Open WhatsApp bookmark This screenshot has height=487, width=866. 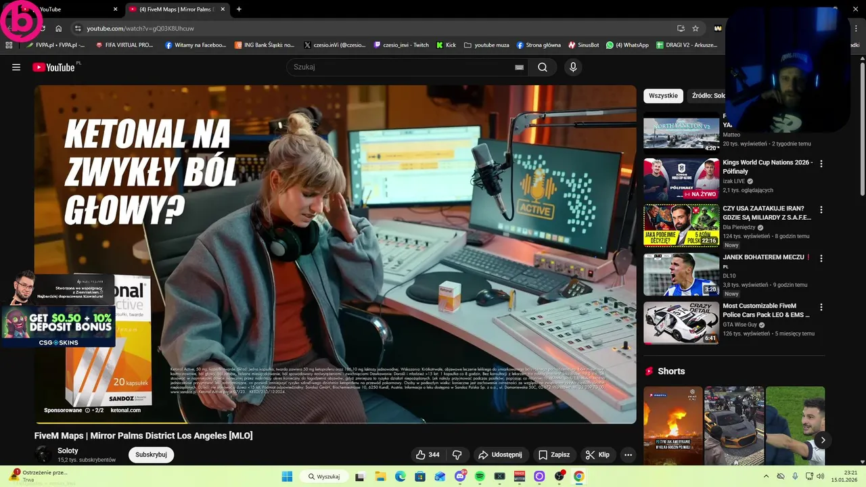click(627, 45)
